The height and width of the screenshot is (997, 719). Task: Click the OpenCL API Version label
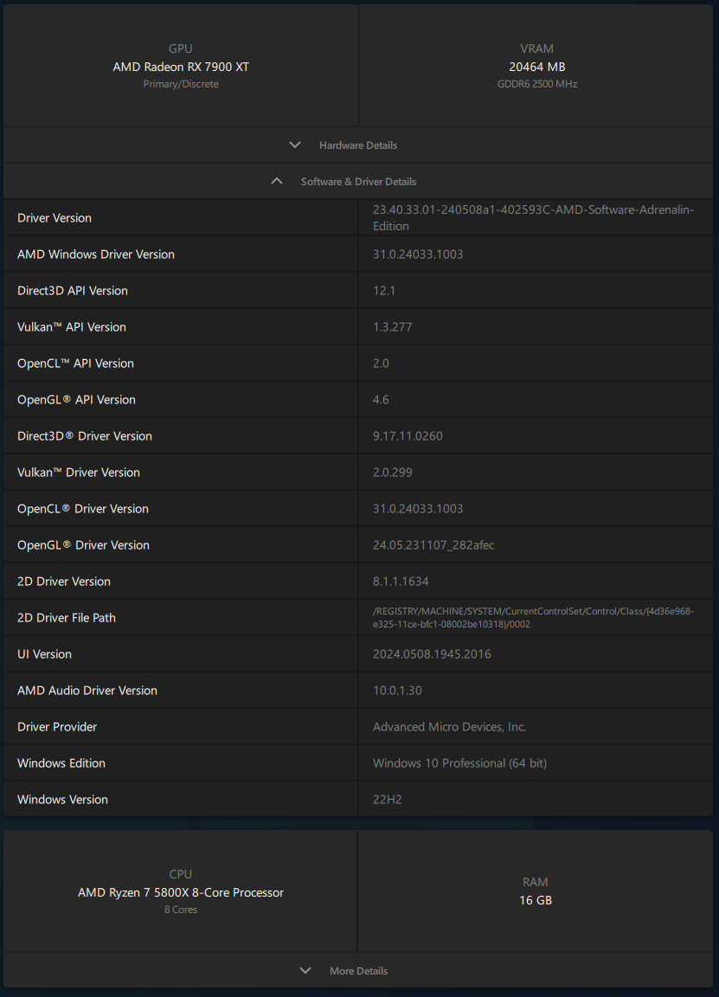point(75,363)
